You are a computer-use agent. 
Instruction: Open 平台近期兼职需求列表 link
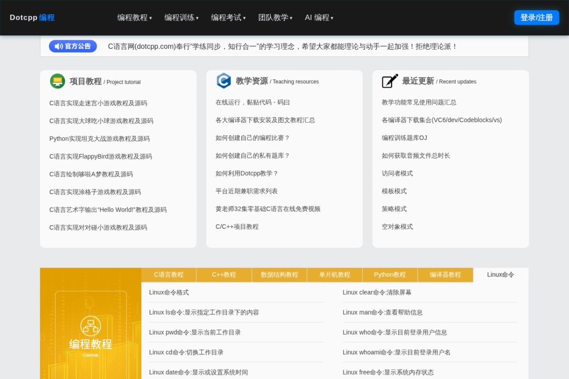(247, 191)
